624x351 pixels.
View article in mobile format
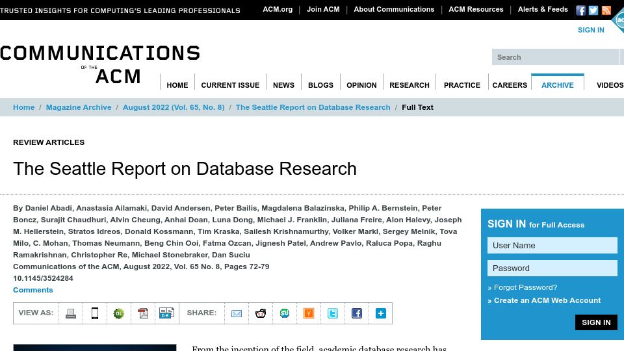pos(95,313)
